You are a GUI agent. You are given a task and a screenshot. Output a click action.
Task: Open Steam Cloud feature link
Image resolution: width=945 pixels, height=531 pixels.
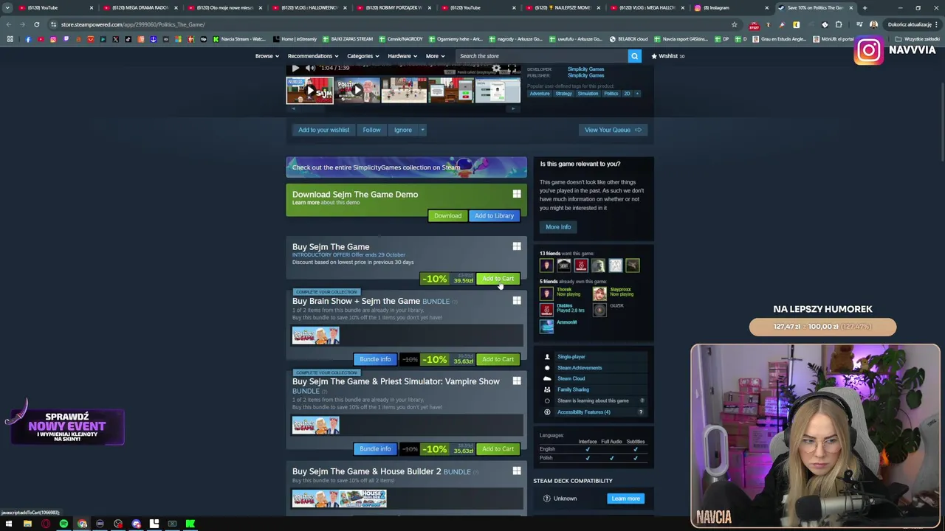point(571,379)
